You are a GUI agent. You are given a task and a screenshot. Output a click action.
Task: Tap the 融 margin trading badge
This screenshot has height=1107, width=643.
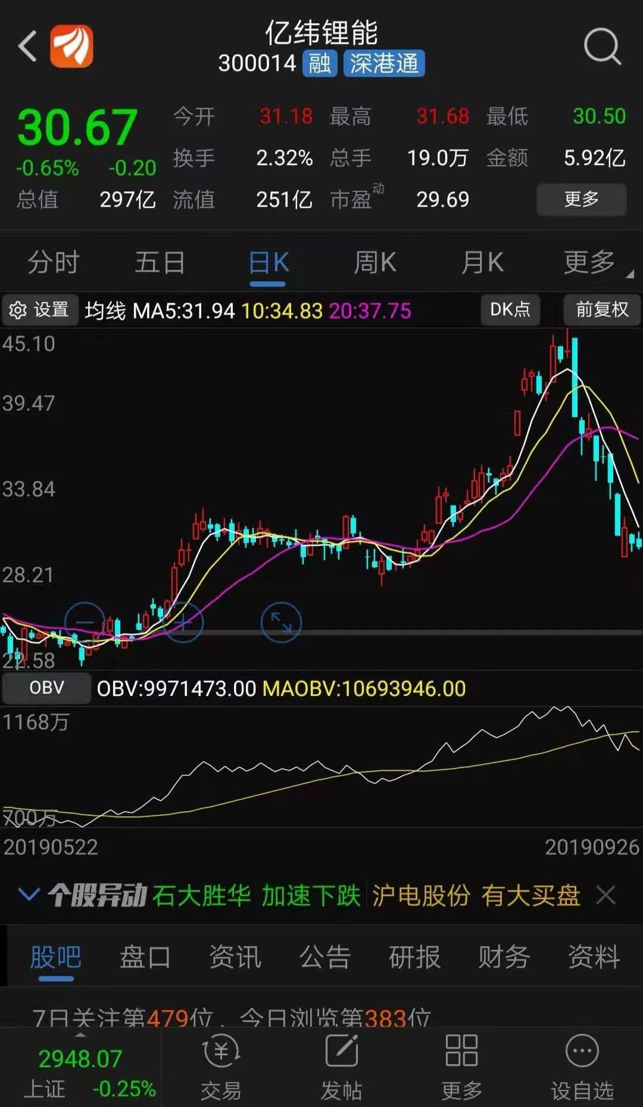pyautogui.click(x=320, y=63)
